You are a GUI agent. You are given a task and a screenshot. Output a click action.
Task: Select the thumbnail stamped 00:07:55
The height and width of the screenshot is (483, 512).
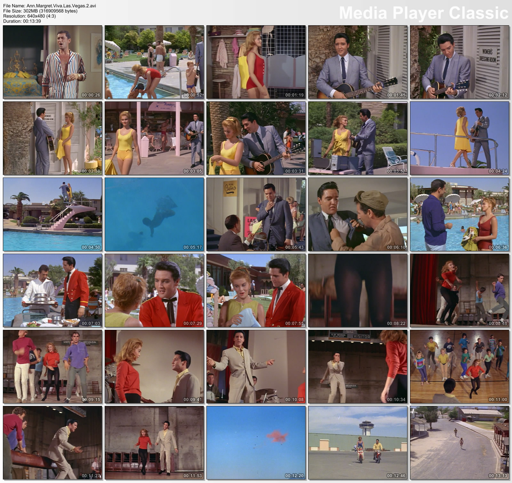[x=256, y=290]
